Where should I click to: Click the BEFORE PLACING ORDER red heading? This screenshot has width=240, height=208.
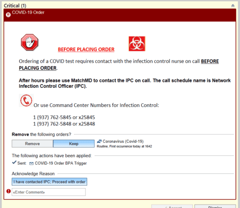86,49
